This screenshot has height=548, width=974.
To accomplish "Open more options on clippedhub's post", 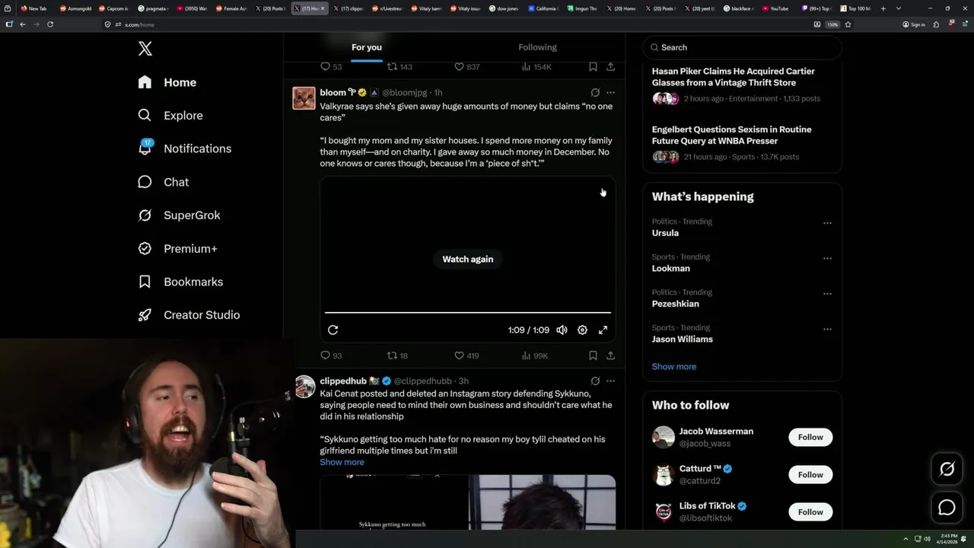I will click(610, 381).
